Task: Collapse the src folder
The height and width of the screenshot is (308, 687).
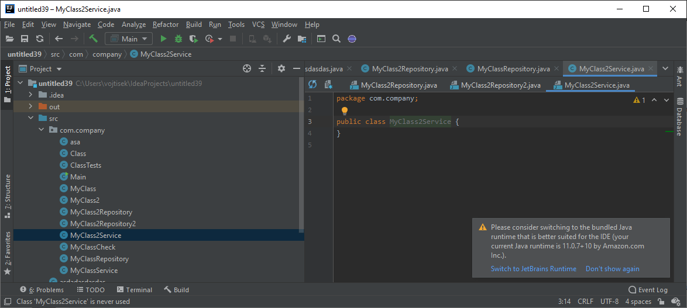Action: [30, 119]
